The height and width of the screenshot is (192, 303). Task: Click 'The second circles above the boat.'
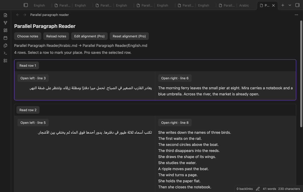[188, 145]
